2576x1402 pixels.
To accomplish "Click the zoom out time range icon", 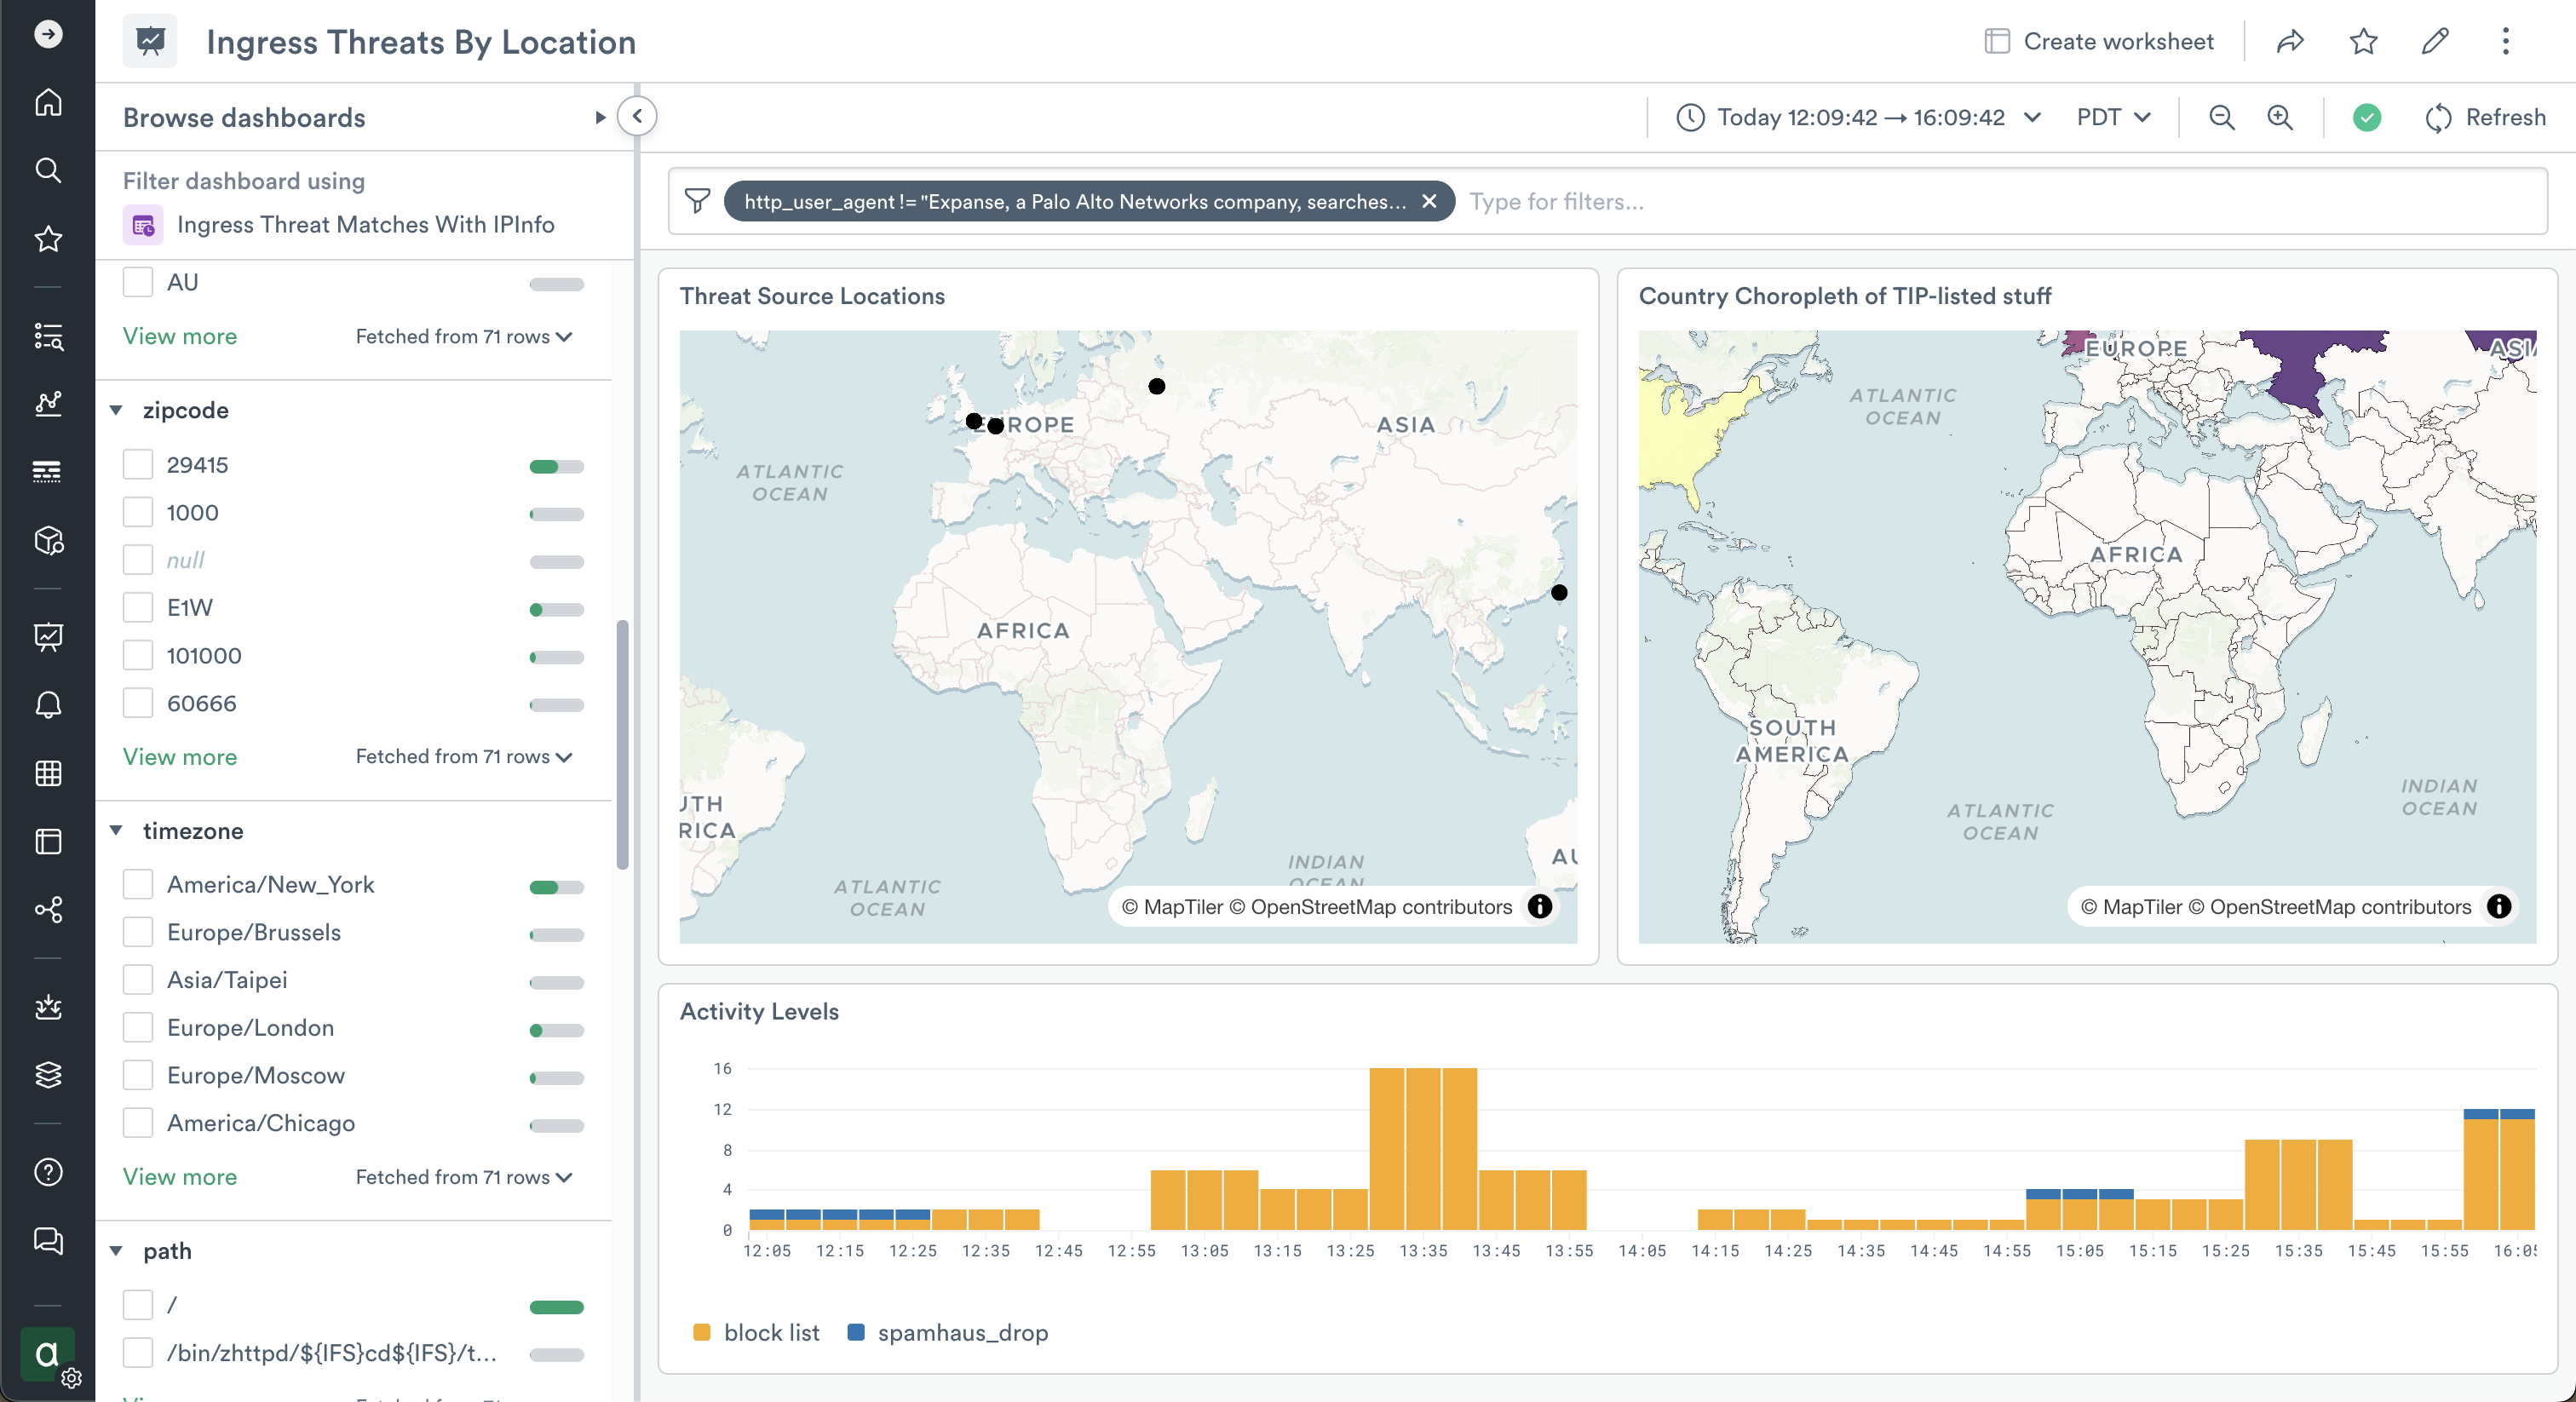I will (2221, 117).
